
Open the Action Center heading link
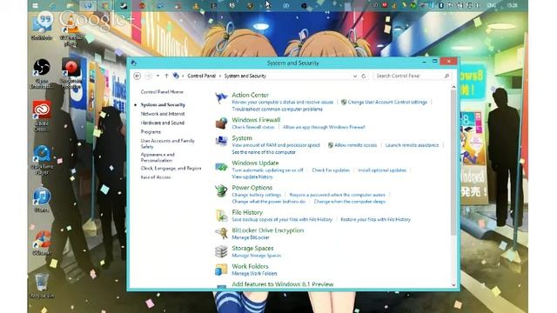click(x=250, y=95)
